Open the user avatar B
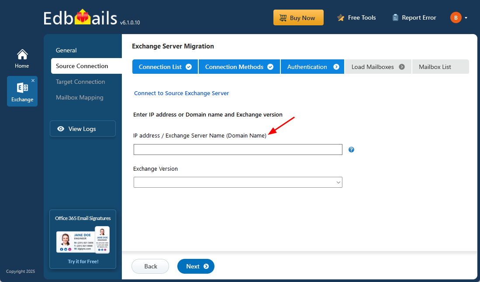The height and width of the screenshot is (282, 480). point(456,17)
